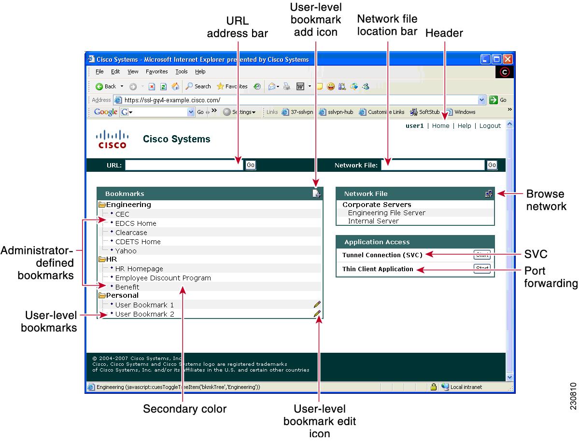579x443 pixels.
Task: Click the Google toolbar Settings button
Action: tap(240, 112)
